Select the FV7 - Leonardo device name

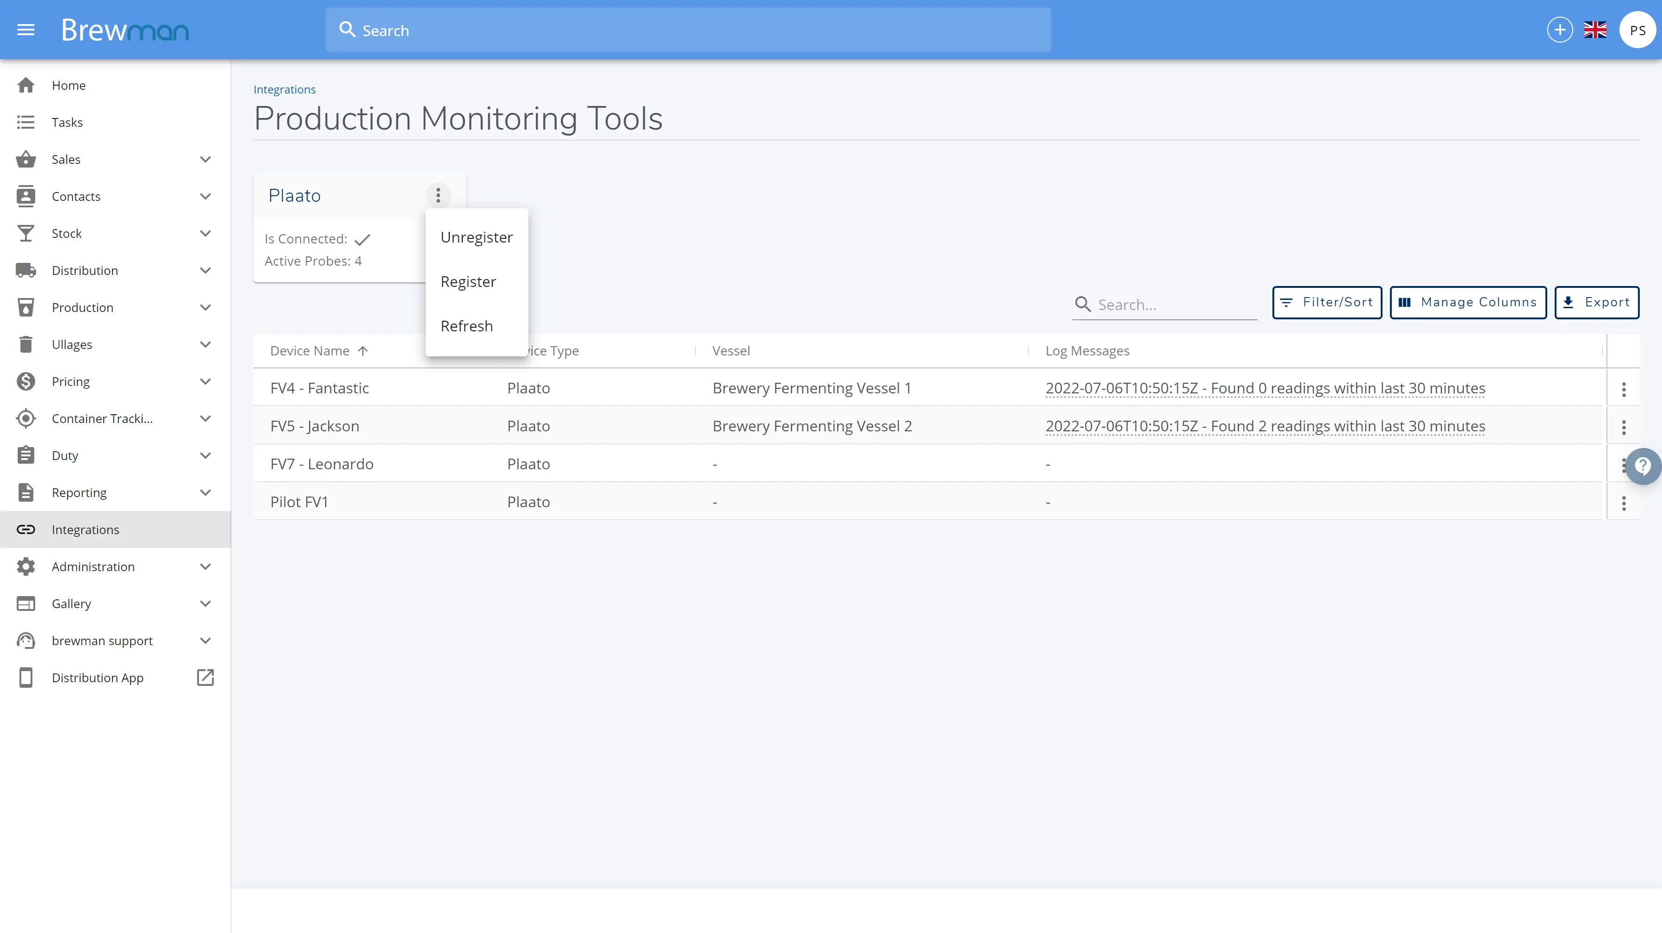point(321,464)
